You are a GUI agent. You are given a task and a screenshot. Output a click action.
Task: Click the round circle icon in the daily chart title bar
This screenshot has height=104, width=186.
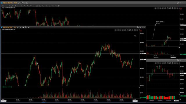tap(178, 60)
